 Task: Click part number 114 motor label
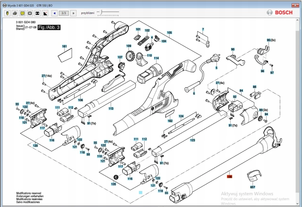[156, 58]
